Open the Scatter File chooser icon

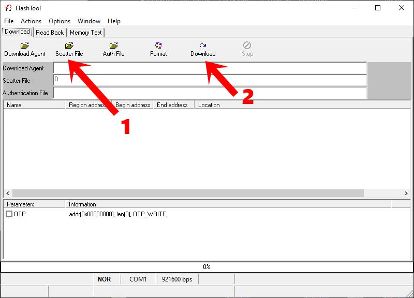[x=69, y=49]
